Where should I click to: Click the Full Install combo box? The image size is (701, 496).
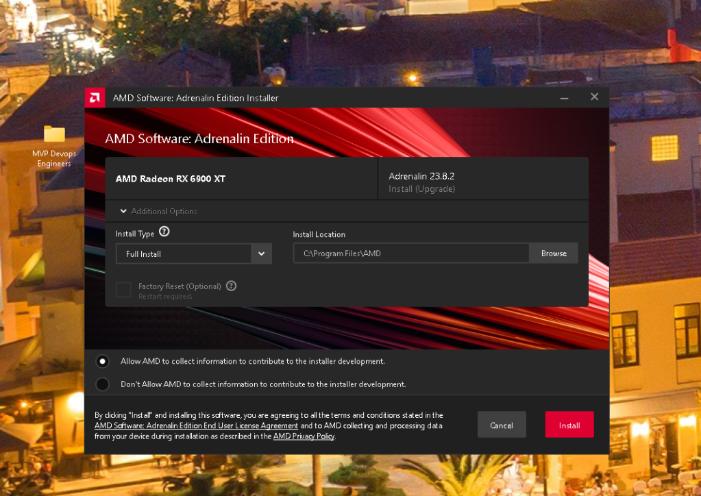(x=193, y=253)
